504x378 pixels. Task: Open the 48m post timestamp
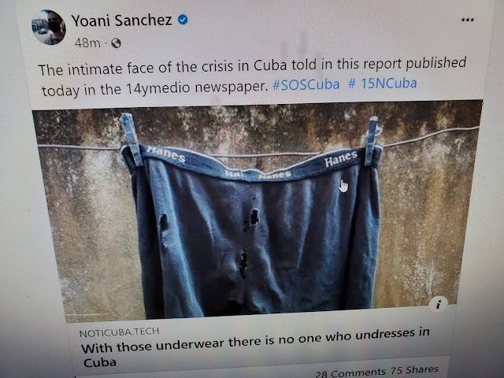coord(87,43)
